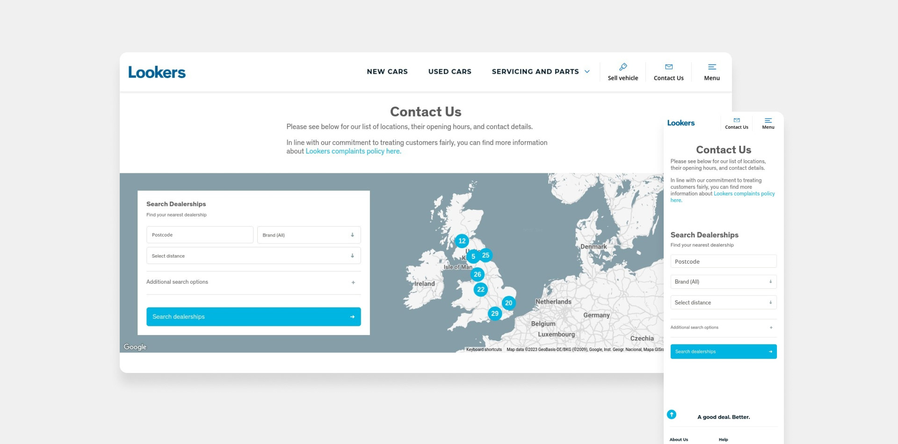
Task: Open the desktop hamburger Menu icon
Action: click(712, 67)
